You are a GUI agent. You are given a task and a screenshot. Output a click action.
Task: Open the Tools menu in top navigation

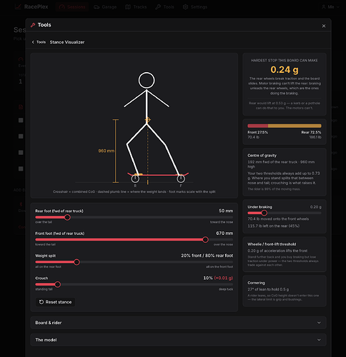[x=164, y=7]
